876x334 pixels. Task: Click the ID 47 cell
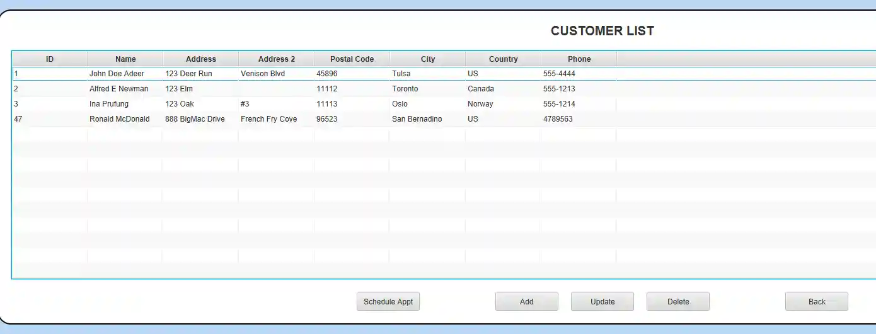tap(50, 119)
